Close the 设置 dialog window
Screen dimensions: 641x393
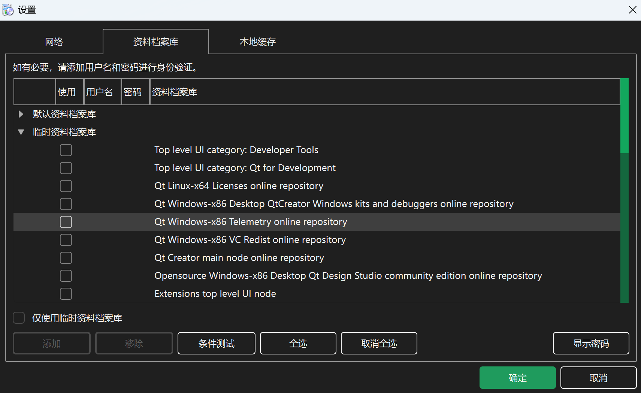click(632, 10)
